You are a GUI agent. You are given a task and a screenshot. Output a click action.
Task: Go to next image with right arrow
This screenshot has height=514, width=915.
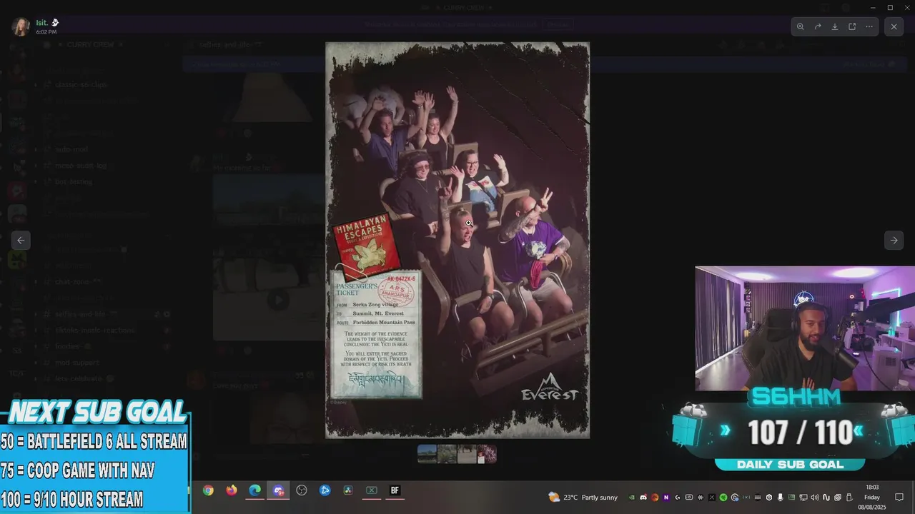[894, 240]
